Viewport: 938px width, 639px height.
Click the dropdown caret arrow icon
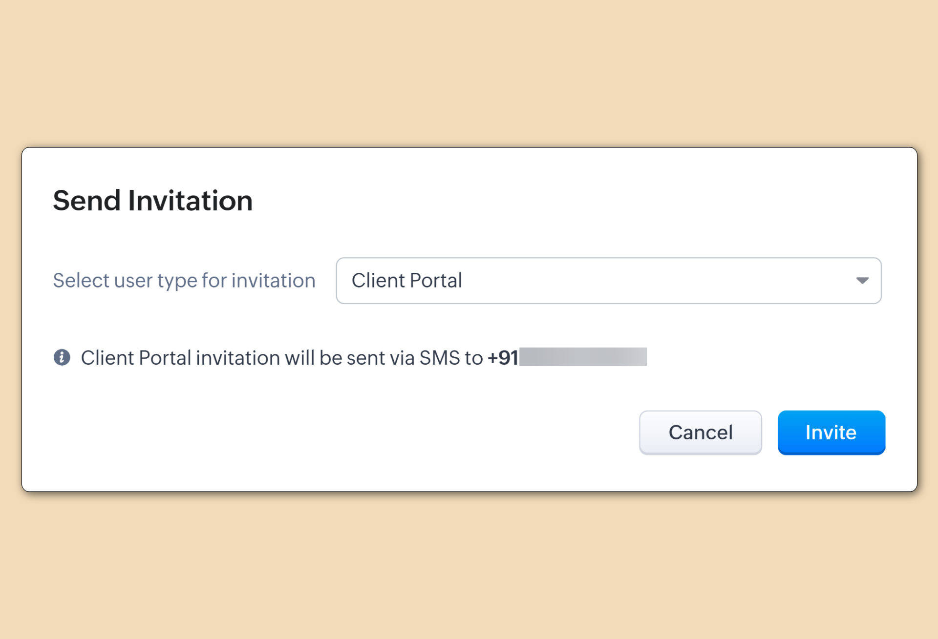point(862,281)
